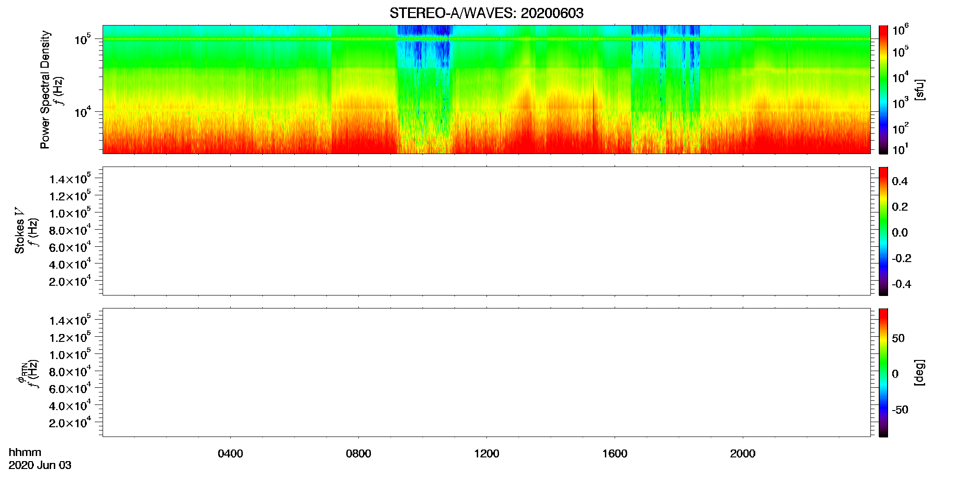This screenshot has height=501, width=973.
Task: Click the 1200 time tick label
Action: [x=486, y=454]
